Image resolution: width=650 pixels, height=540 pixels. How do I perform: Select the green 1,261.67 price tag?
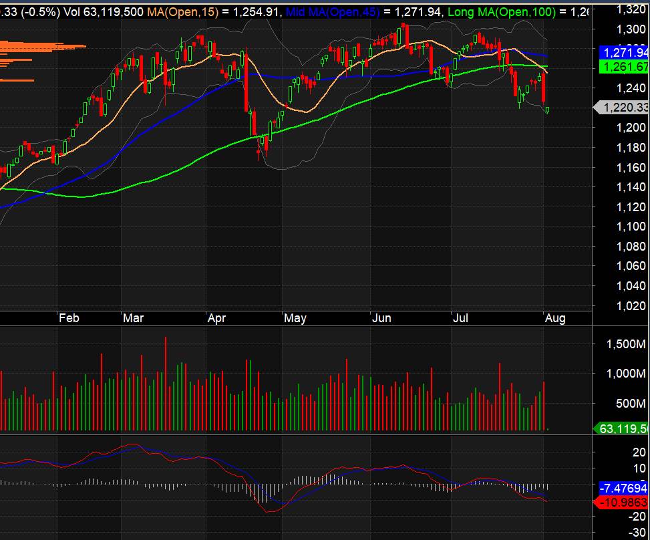click(x=624, y=67)
